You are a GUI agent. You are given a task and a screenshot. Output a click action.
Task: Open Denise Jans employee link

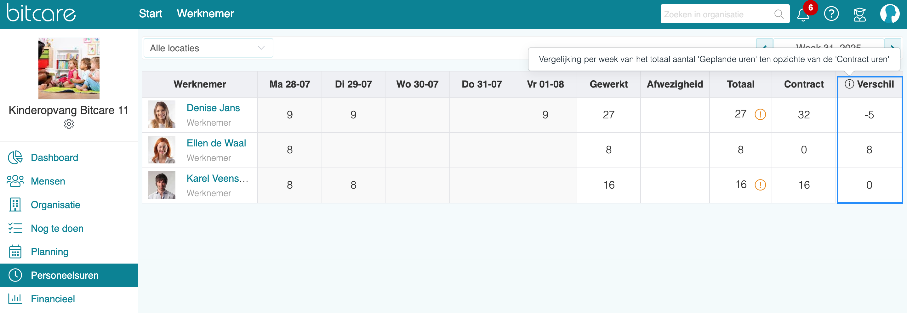213,108
